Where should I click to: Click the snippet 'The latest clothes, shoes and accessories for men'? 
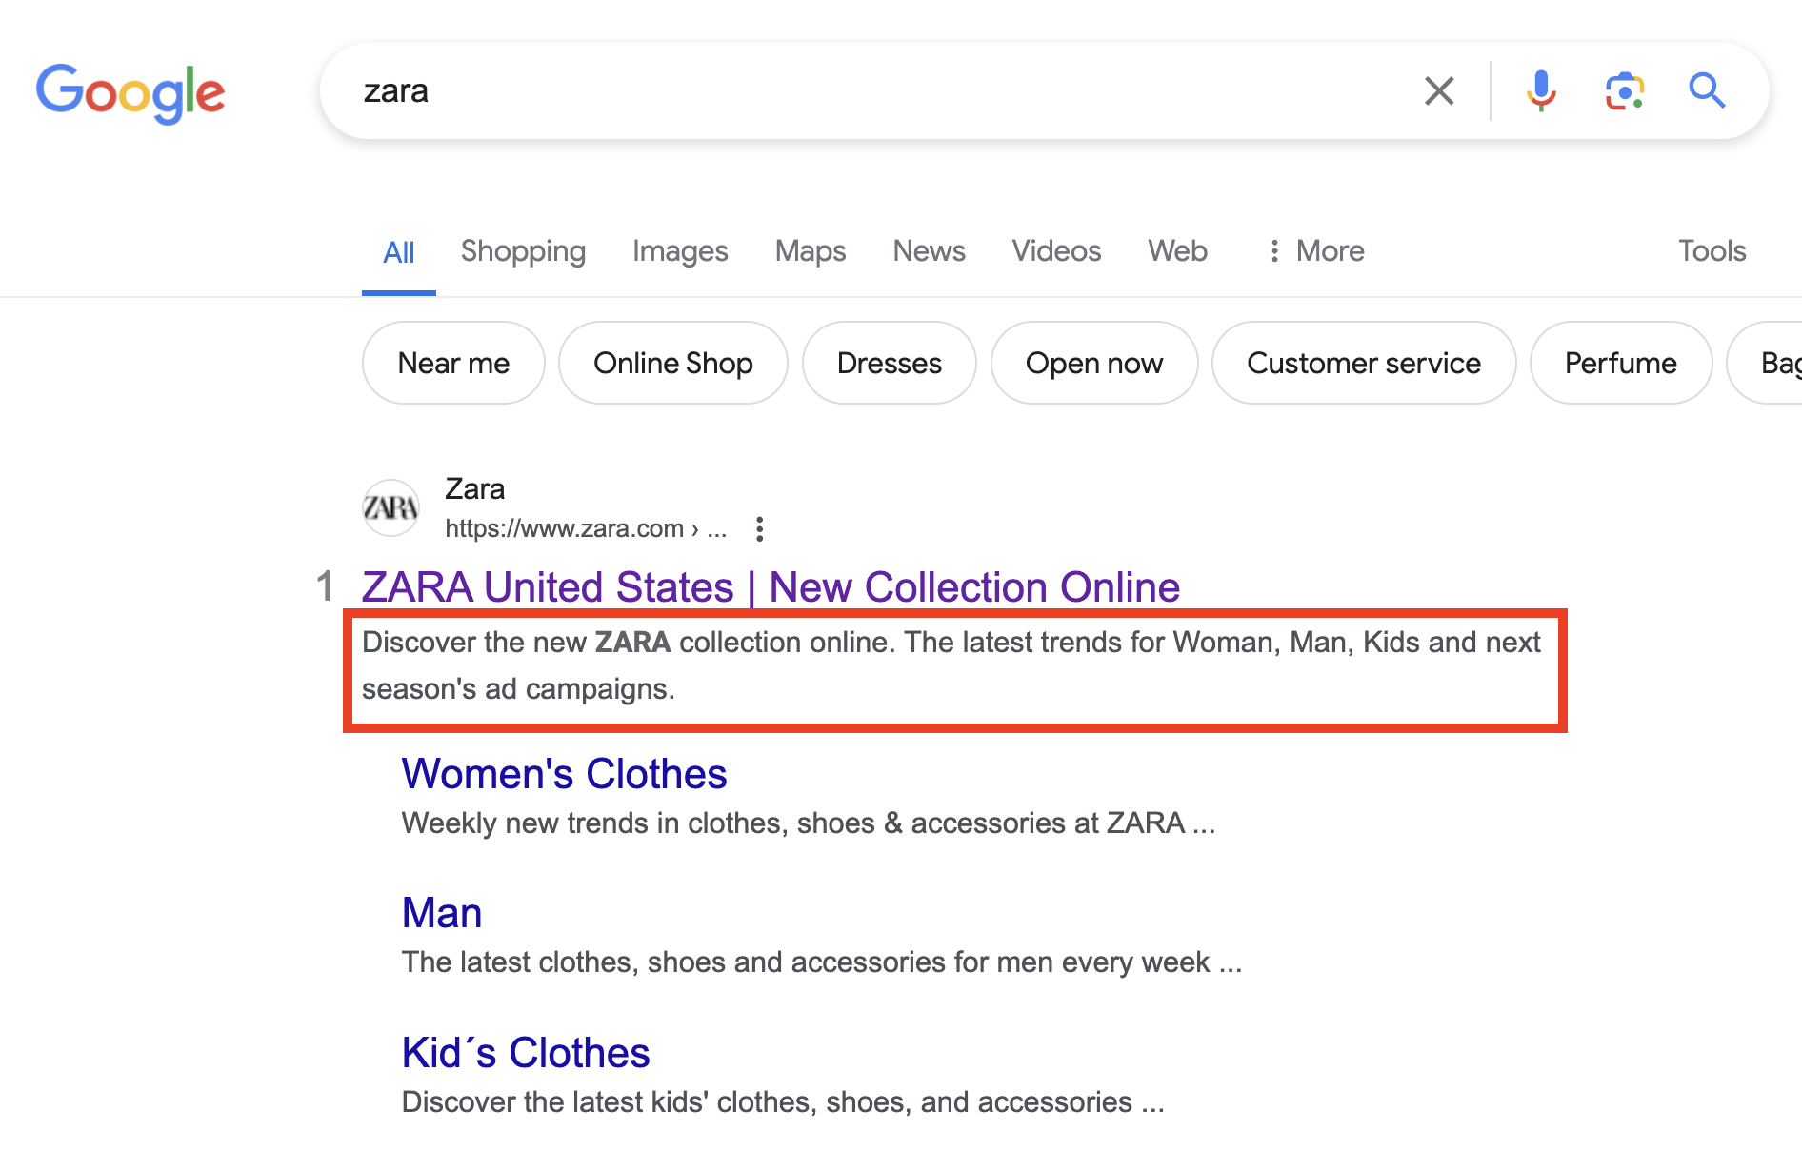coord(822,962)
